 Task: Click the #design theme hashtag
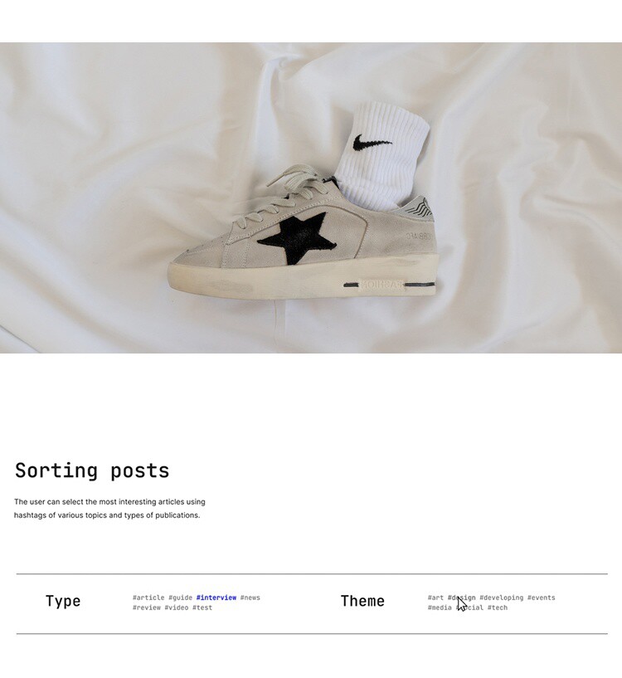pos(462,598)
